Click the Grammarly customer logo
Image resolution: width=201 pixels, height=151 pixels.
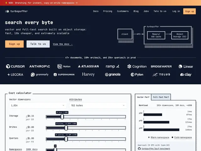click(x=40, y=75)
